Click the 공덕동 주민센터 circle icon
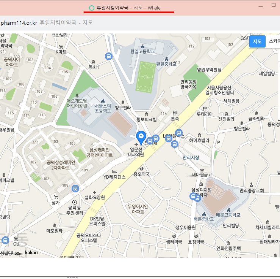The width and height of the screenshot is (280, 279). click(75, 202)
